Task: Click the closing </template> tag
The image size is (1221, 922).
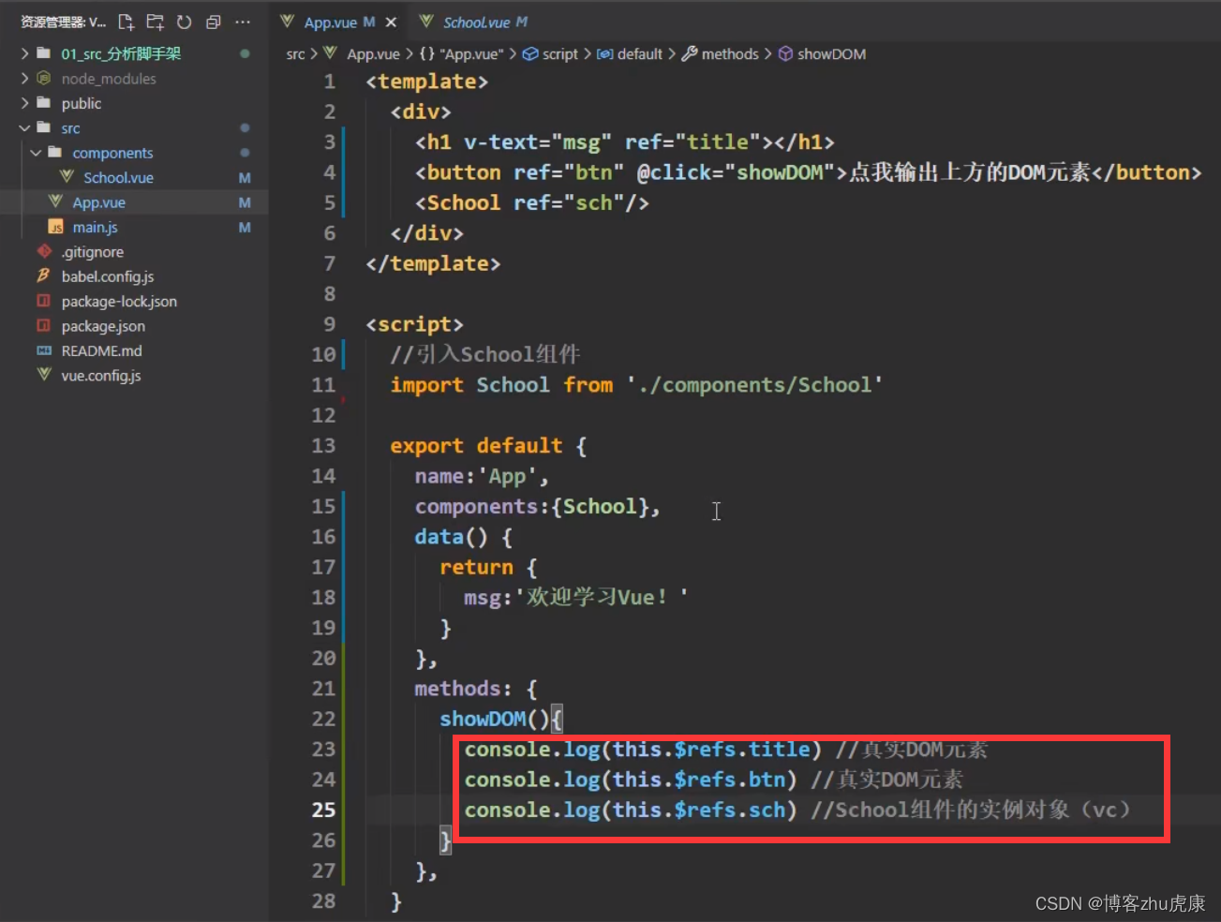Action: click(x=433, y=264)
